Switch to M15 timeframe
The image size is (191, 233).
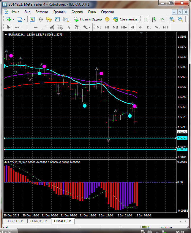coord(116,28)
